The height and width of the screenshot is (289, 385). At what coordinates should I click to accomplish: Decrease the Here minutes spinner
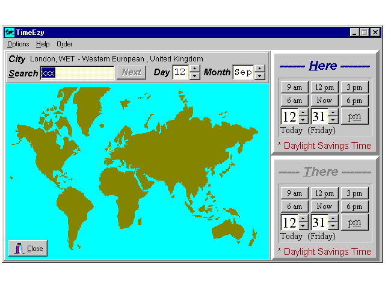click(333, 120)
